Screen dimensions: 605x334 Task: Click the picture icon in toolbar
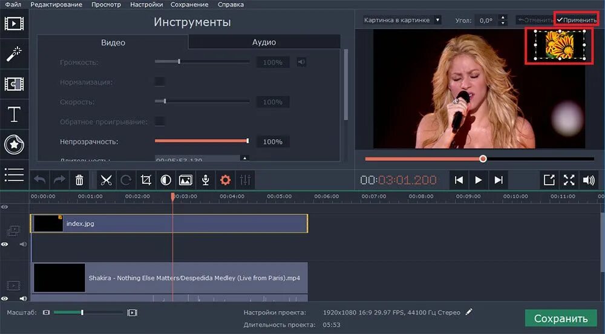click(186, 180)
